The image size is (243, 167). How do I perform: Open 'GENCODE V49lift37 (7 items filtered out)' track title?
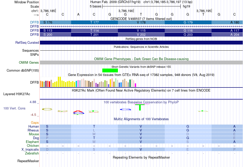141,19
